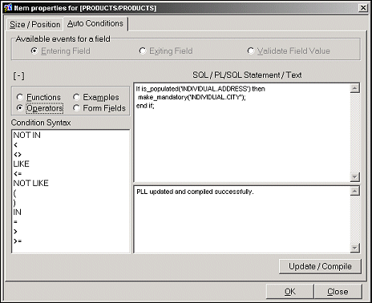The width and height of the screenshot is (372, 303).
Task: Pick NOT LIKE from the Condition Syntax list
Action: pos(31,184)
